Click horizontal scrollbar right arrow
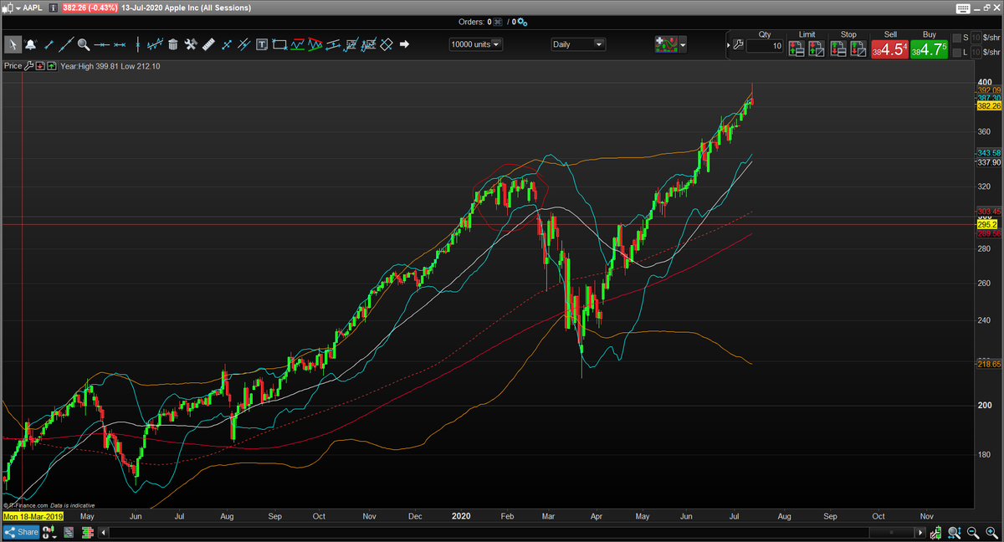This screenshot has width=1004, height=542. click(x=920, y=533)
